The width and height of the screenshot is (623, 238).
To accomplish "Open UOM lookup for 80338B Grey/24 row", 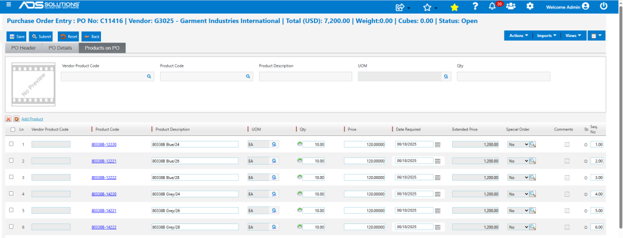I will coord(274,194).
